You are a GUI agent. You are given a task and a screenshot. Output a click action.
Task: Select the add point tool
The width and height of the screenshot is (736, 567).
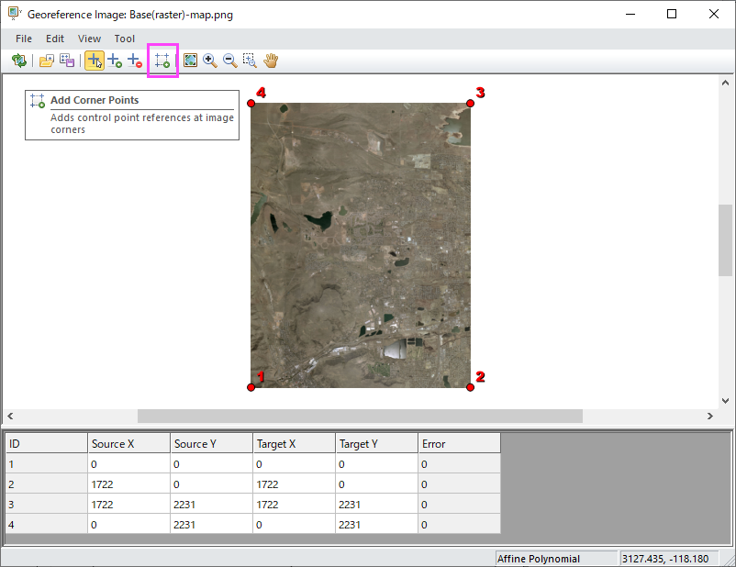point(115,61)
